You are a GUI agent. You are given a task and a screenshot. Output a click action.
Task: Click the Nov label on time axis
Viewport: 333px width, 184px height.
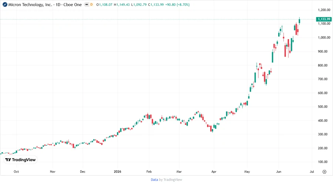pyautogui.click(x=53, y=172)
